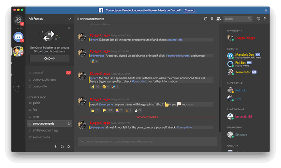281x168 pixels.
Task: Open the faq channel
Action: pyautogui.click(x=49, y=110)
